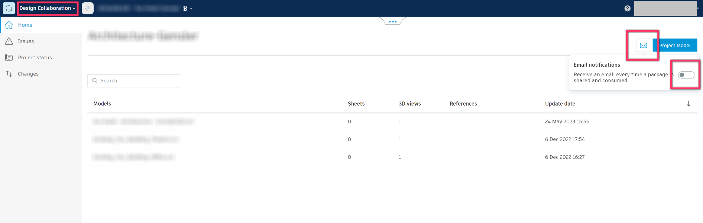Image resolution: width=703 pixels, height=223 pixels.
Task: Click the Home house icon
Action: [x=9, y=25]
